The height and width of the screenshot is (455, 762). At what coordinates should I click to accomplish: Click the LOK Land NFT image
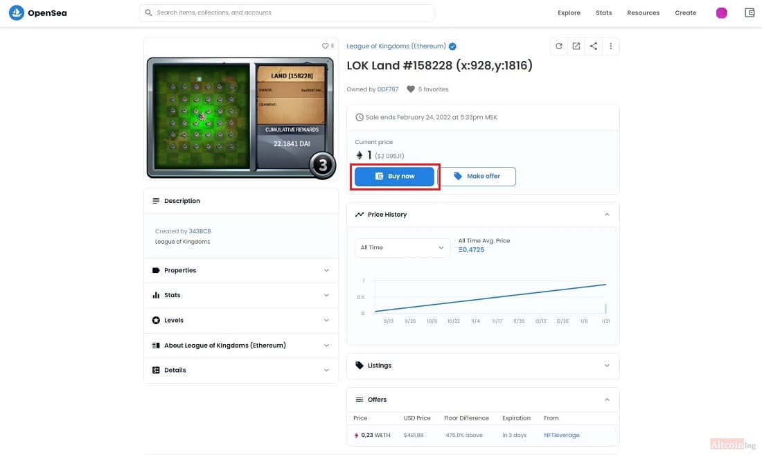coord(241,118)
